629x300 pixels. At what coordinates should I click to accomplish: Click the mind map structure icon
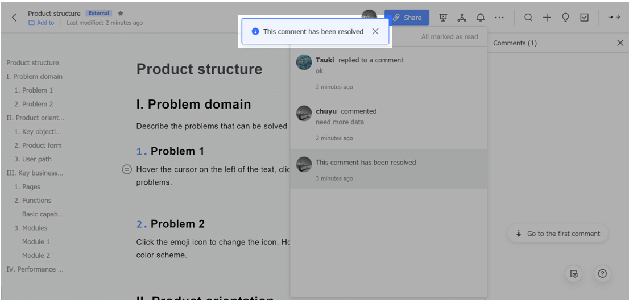tap(462, 18)
